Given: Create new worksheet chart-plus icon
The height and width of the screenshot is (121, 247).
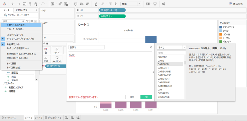Looking at the screenshot, I should (x=53, y=4).
